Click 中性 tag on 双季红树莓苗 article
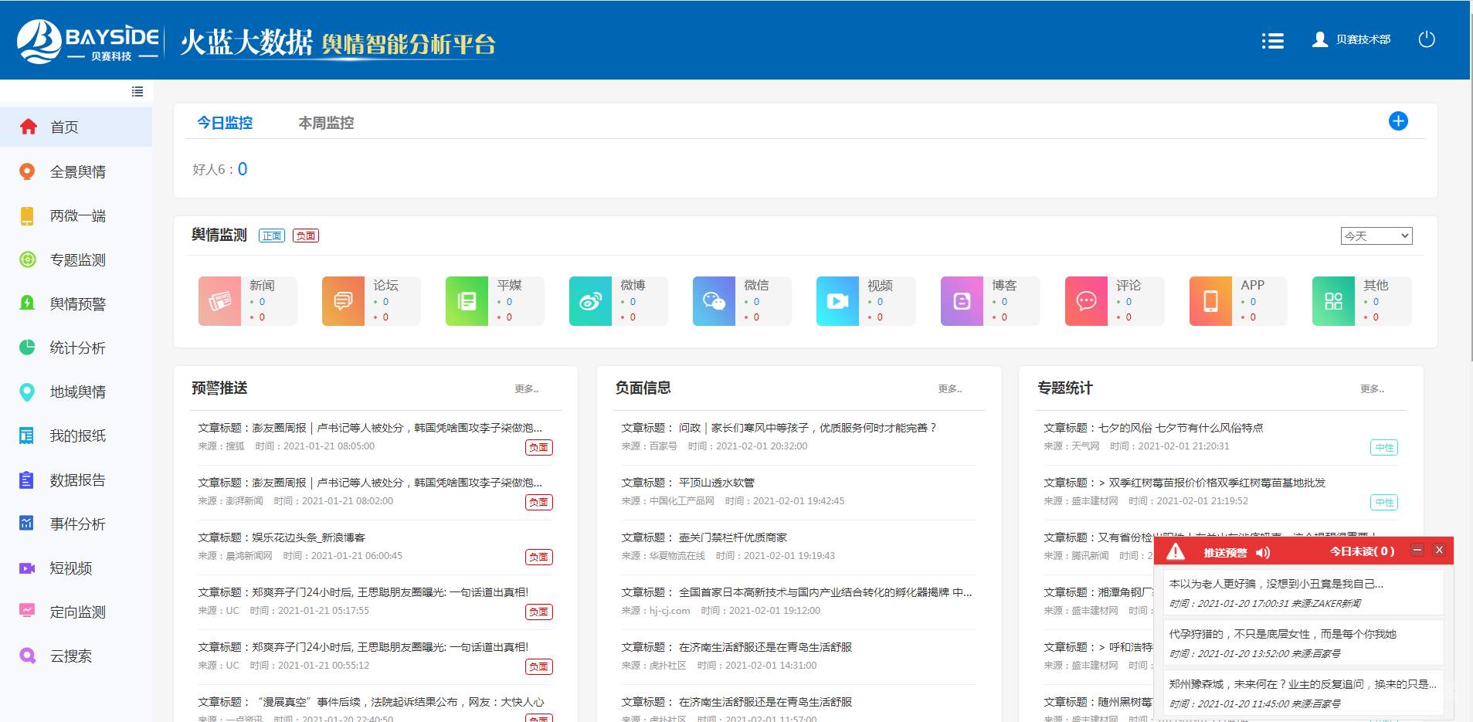 tap(1384, 502)
